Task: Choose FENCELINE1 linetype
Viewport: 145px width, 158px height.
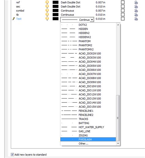Action: (88, 111)
